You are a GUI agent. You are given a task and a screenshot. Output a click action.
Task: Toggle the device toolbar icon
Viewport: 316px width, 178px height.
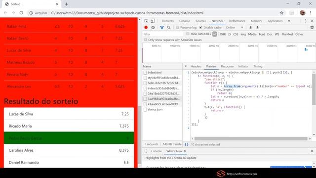(x=153, y=21)
